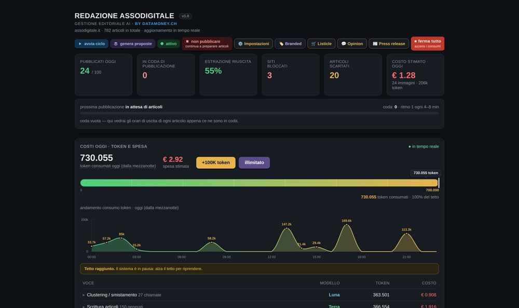
Task: Open the Costo stimato oggi card
Action: (x=415, y=75)
